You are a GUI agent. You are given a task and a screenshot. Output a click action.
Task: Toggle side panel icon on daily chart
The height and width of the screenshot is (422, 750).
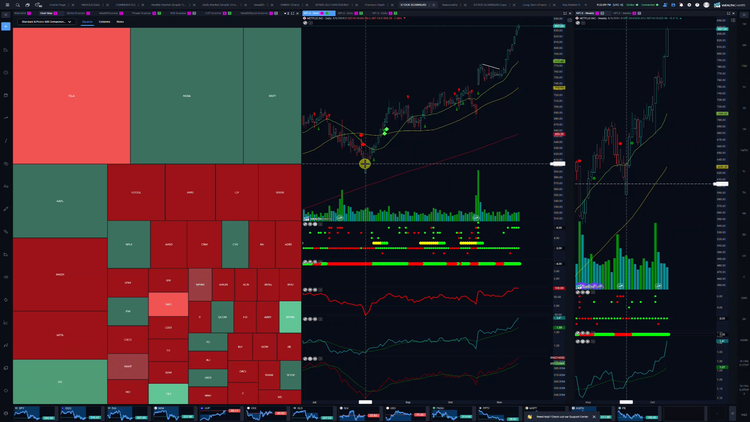pos(570,20)
